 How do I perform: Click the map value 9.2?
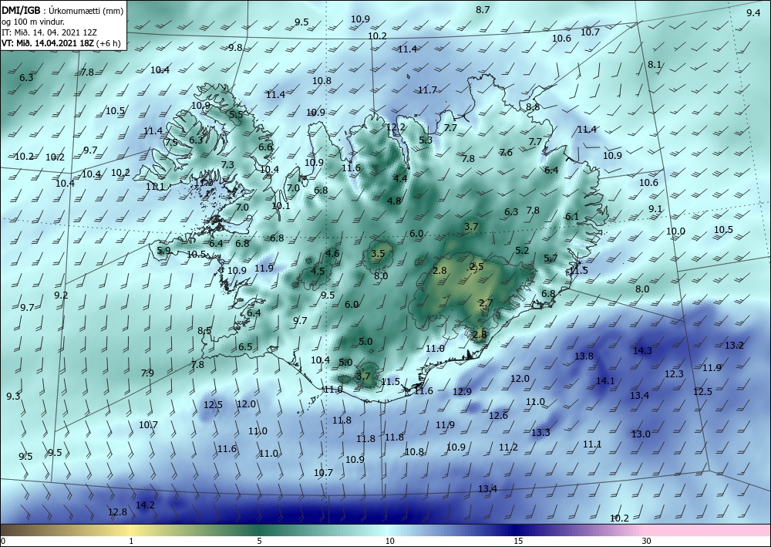[x=61, y=295]
